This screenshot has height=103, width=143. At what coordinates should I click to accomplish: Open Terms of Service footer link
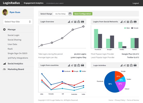tap(133, 100)
